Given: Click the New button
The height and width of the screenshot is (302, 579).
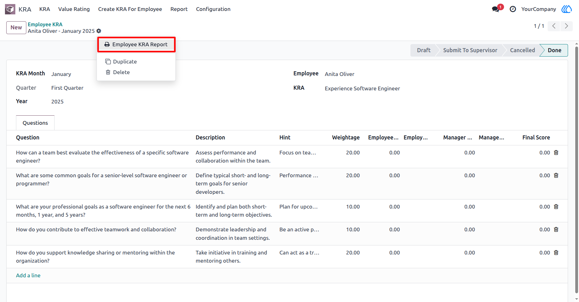Looking at the screenshot, I should tap(16, 28).
